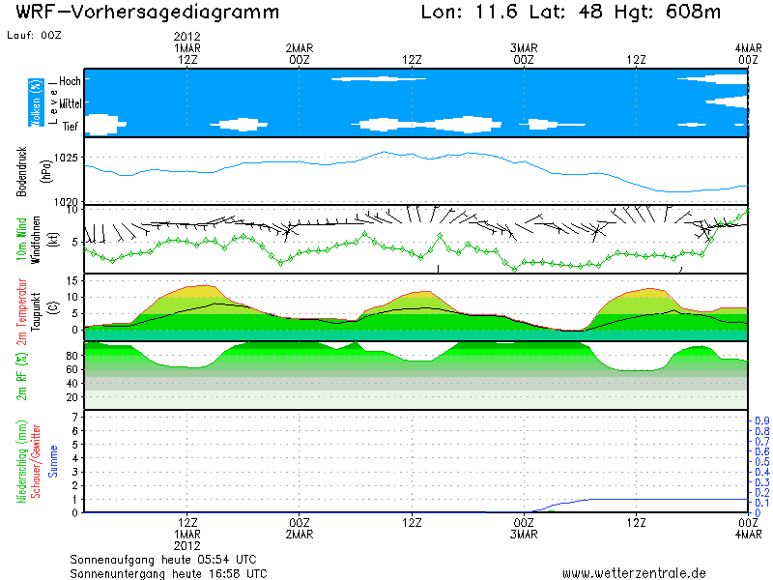Click the blue 'Summe' label
Viewport: 773px width, 580px height.
pos(53,462)
